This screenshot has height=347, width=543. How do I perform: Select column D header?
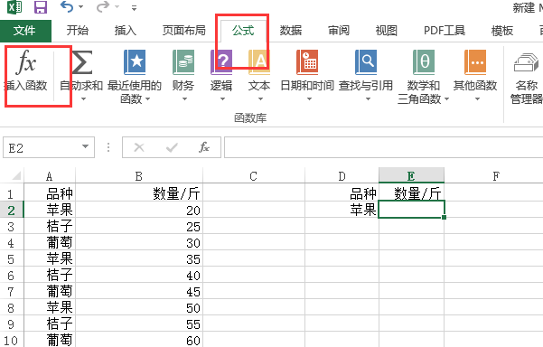(x=342, y=176)
